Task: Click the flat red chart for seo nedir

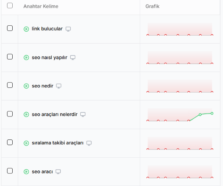Action: (180, 86)
